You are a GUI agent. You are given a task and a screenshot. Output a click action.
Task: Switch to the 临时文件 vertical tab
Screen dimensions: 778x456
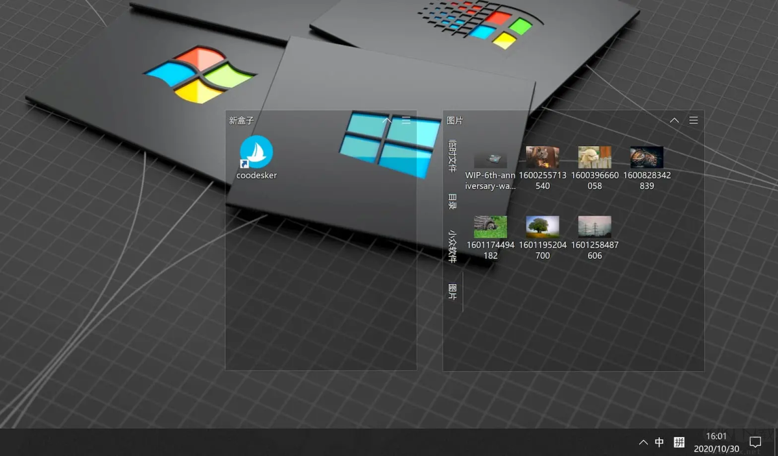453,155
